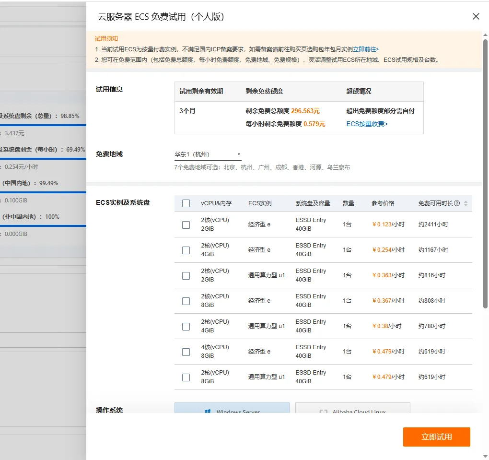
Task: Click the ¥0.363/小时 price
Action: (388, 275)
